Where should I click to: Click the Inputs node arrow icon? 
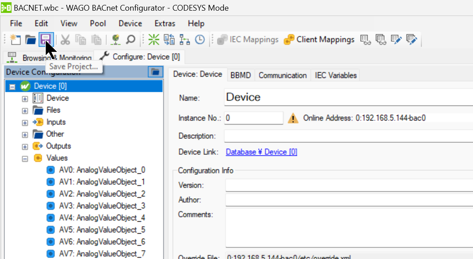coord(38,122)
